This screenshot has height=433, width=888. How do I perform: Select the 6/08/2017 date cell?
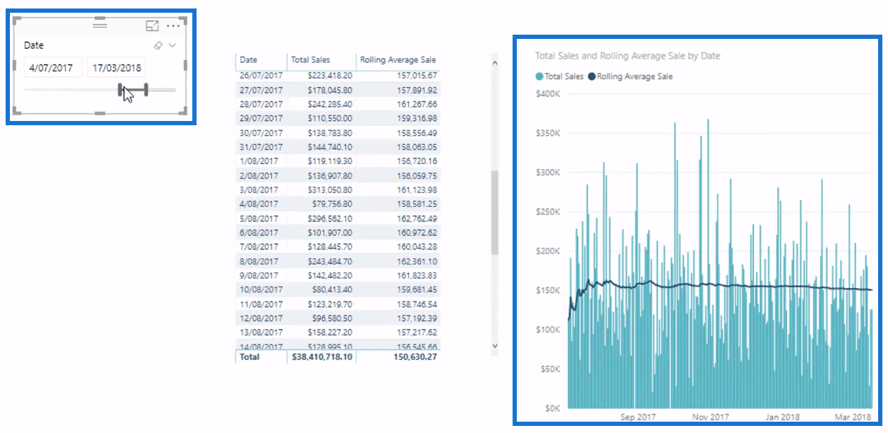click(x=259, y=232)
